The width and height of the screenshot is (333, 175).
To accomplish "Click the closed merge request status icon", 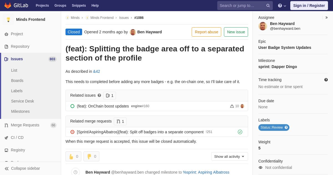I will (72, 132).
